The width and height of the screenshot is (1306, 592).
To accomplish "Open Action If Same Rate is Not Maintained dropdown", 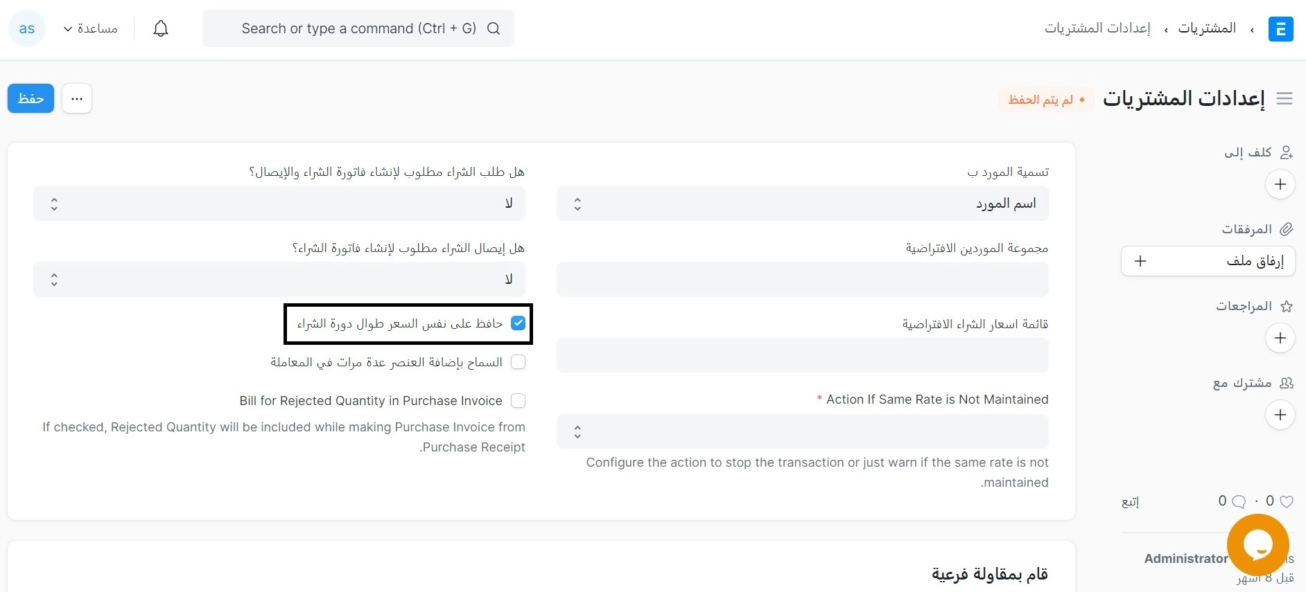I will 803,431.
